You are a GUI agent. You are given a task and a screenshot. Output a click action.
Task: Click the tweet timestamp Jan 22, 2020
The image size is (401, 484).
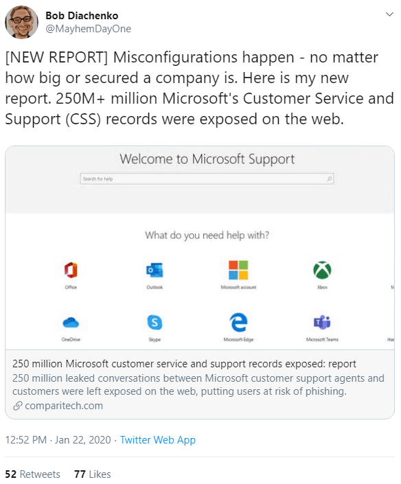click(82, 440)
